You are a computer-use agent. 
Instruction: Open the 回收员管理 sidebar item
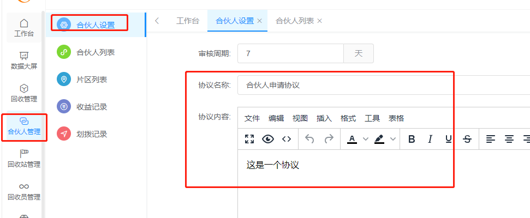pyautogui.click(x=24, y=191)
